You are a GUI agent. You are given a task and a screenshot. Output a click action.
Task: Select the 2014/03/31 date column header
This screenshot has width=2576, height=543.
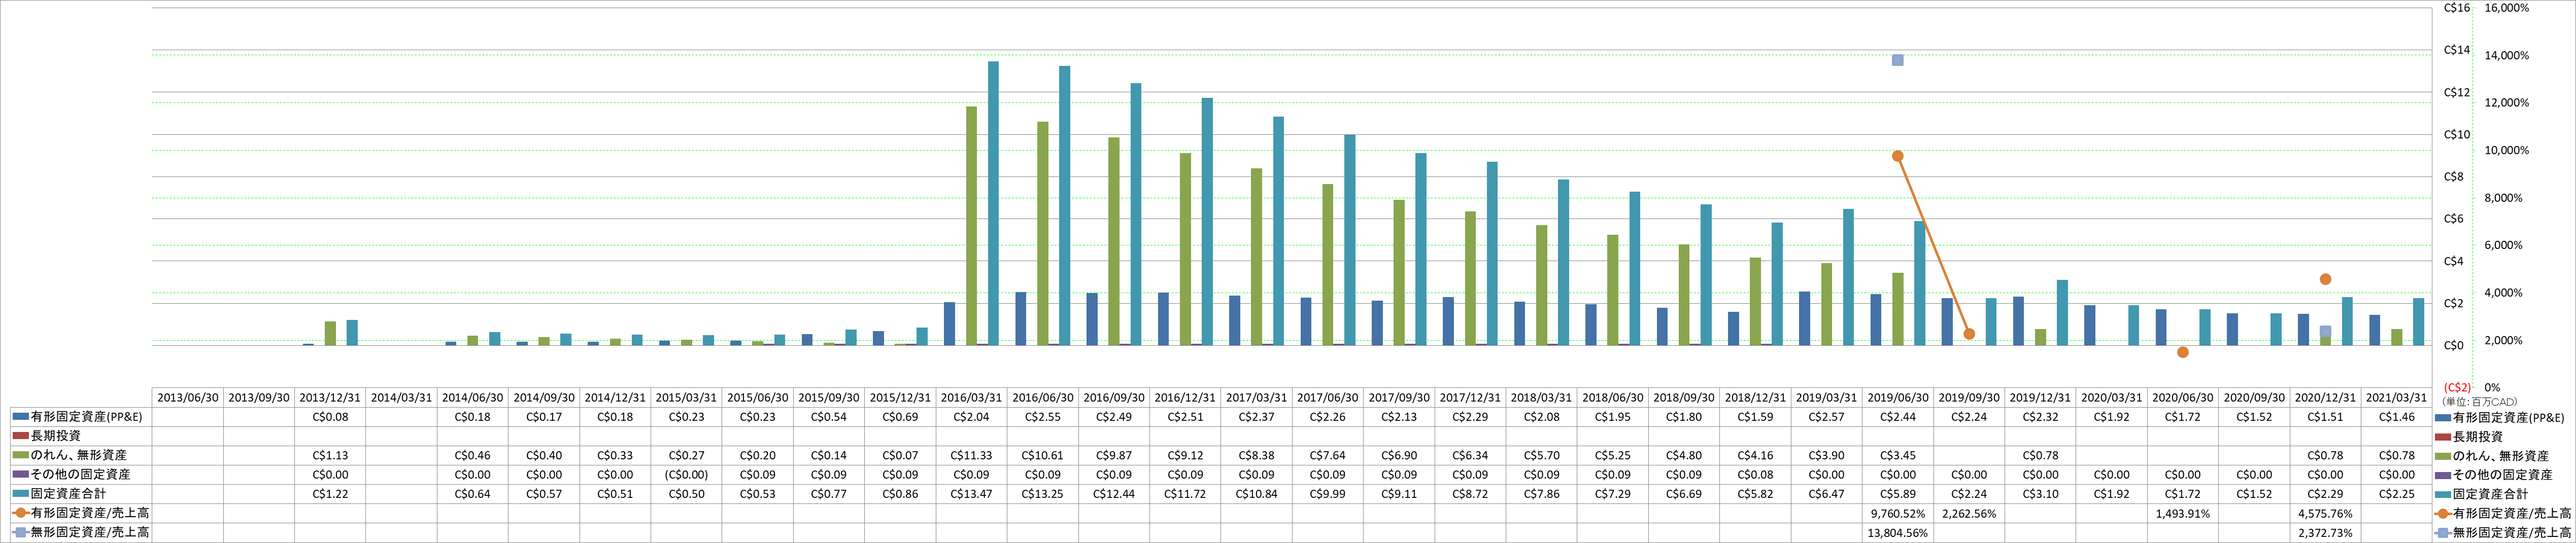401,397
